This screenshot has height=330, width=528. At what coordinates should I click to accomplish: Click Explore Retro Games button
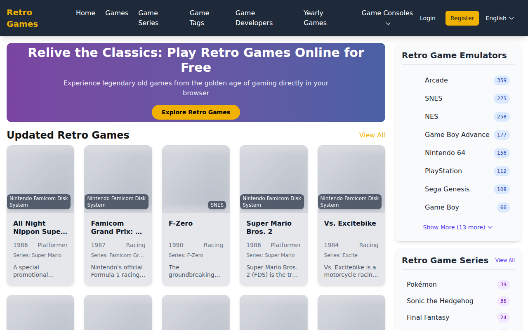[196, 112]
